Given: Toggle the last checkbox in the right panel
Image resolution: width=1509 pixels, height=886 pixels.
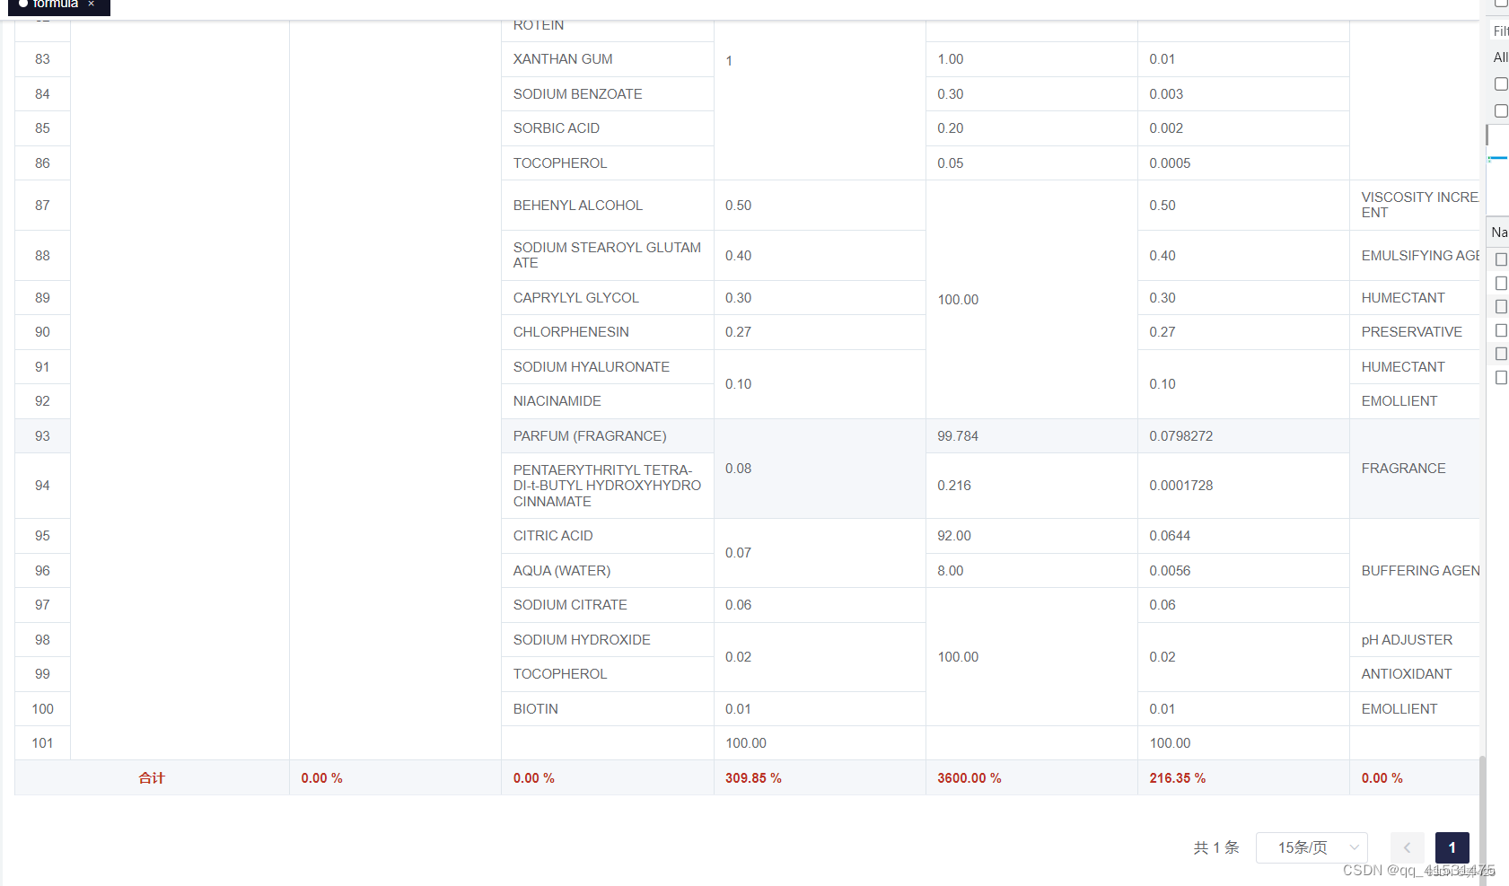Looking at the screenshot, I should [x=1500, y=378].
